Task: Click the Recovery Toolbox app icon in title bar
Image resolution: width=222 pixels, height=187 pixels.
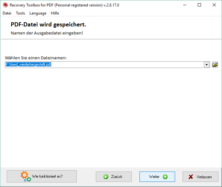Action: (x=6, y=5)
